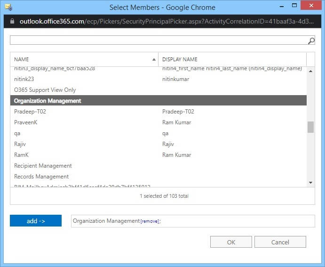This screenshot has height=267, width=325.
Task: Click the add -> button
Action: coord(36,221)
